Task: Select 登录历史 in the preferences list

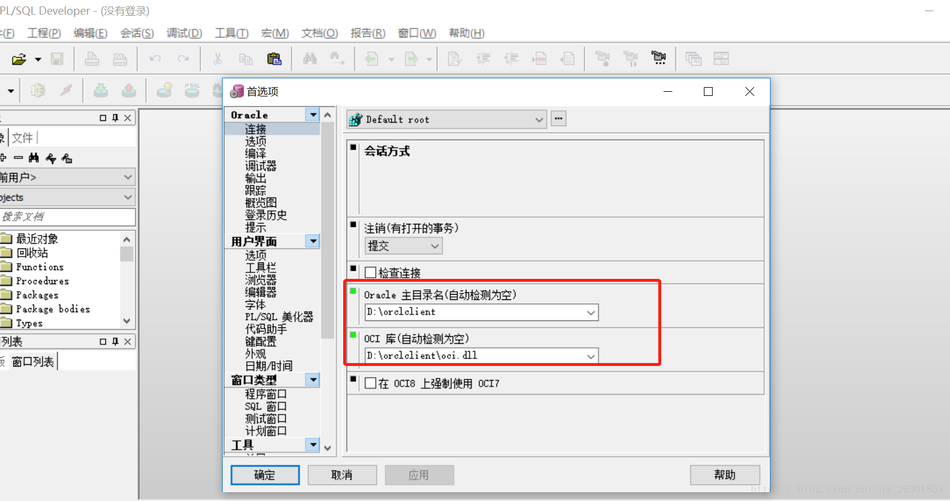Action: (x=266, y=215)
